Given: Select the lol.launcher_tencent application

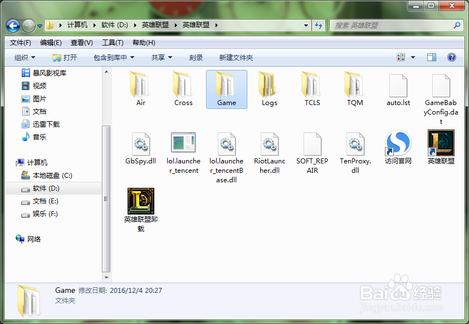Looking at the screenshot, I should point(183,152).
